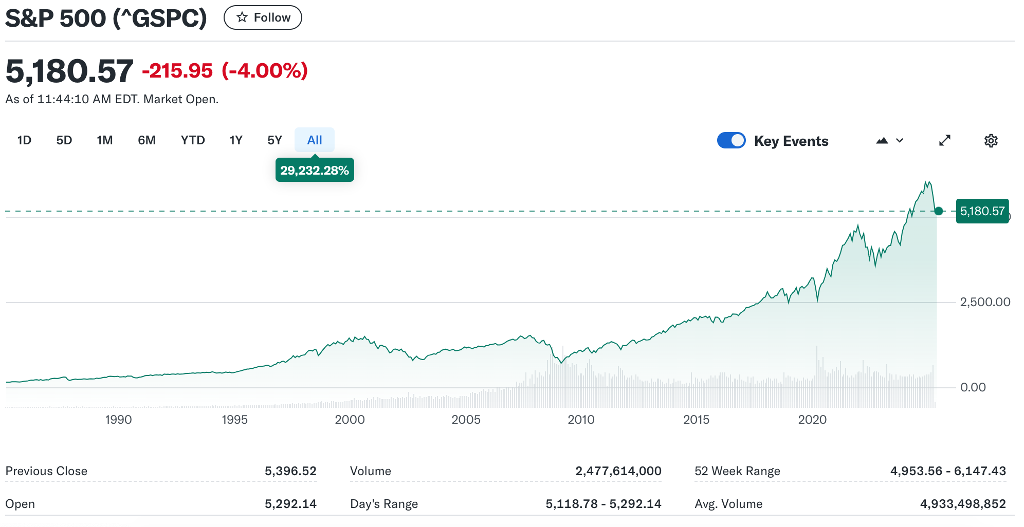Switch chart to 6M range

click(x=147, y=140)
